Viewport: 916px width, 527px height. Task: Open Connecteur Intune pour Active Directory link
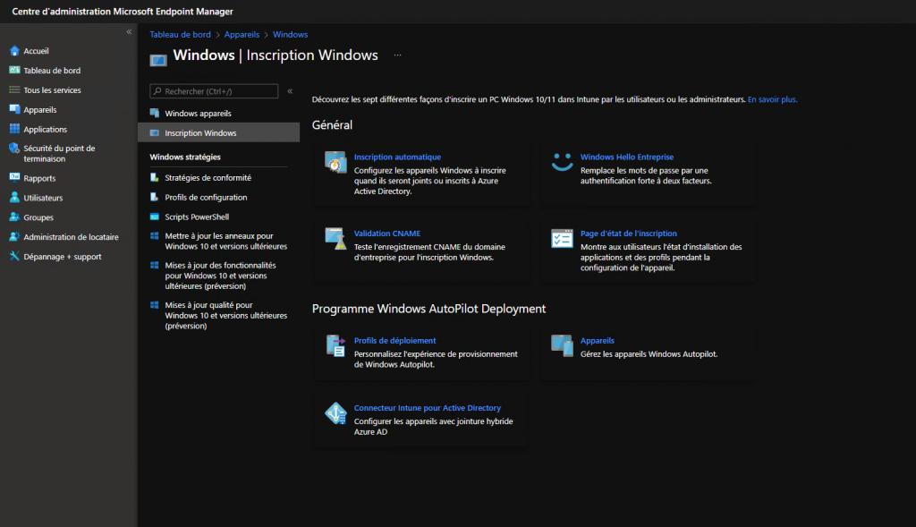pos(427,408)
